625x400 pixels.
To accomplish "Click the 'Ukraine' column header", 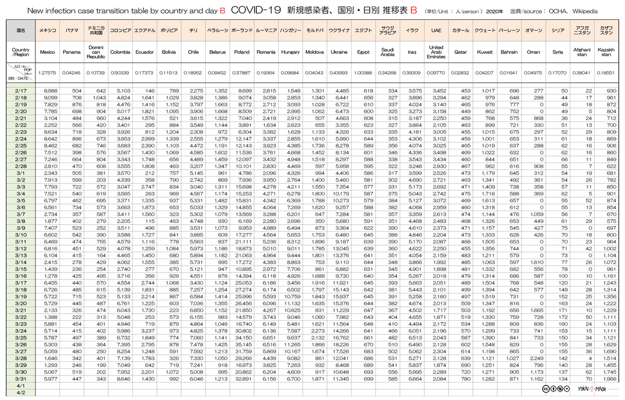I will [x=339, y=53].
